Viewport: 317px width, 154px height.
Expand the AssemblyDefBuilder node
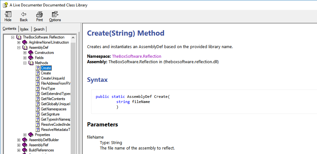tap(19, 140)
